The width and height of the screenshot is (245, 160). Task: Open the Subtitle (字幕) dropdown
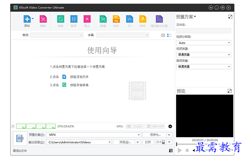click(123, 35)
